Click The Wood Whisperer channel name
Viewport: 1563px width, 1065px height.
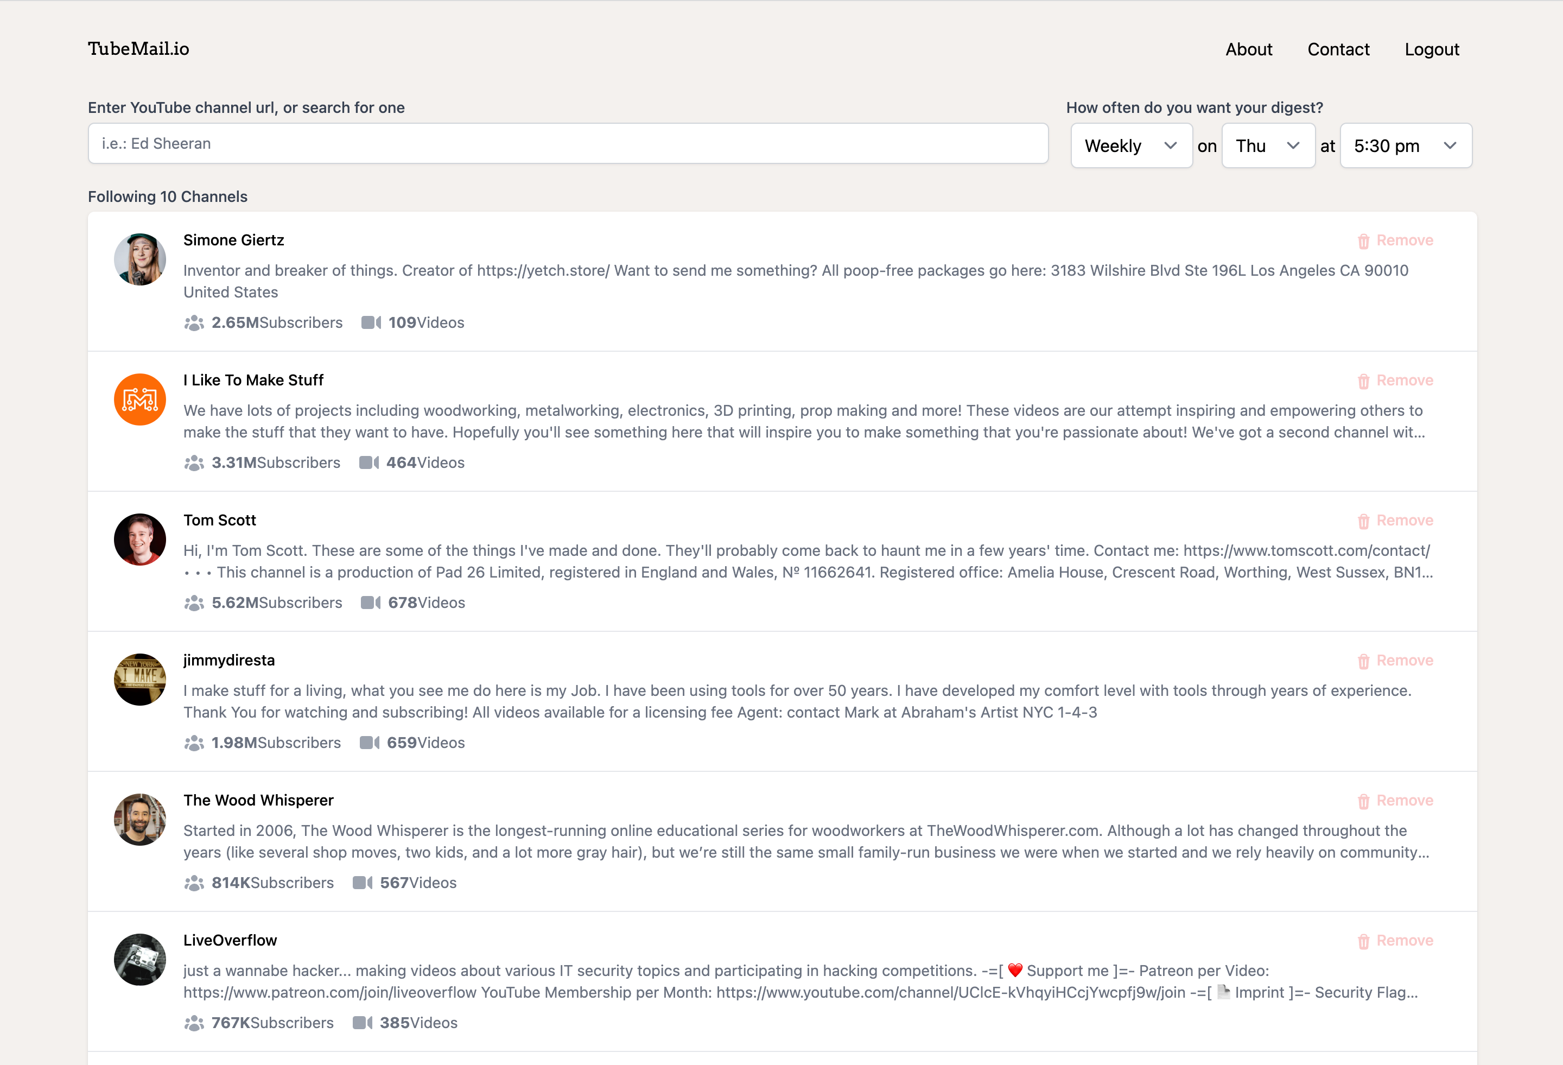click(x=259, y=800)
